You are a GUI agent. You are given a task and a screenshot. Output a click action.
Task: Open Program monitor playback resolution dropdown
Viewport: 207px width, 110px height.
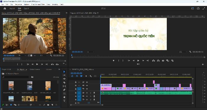(183, 52)
